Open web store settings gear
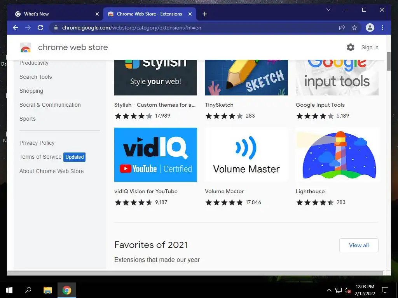 coord(350,47)
